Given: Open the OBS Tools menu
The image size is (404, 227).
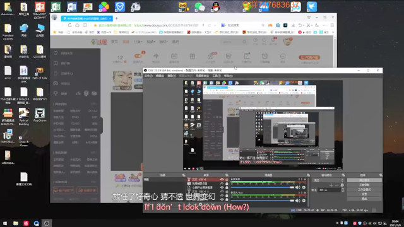Looking at the screenshot, I should click(x=216, y=76).
